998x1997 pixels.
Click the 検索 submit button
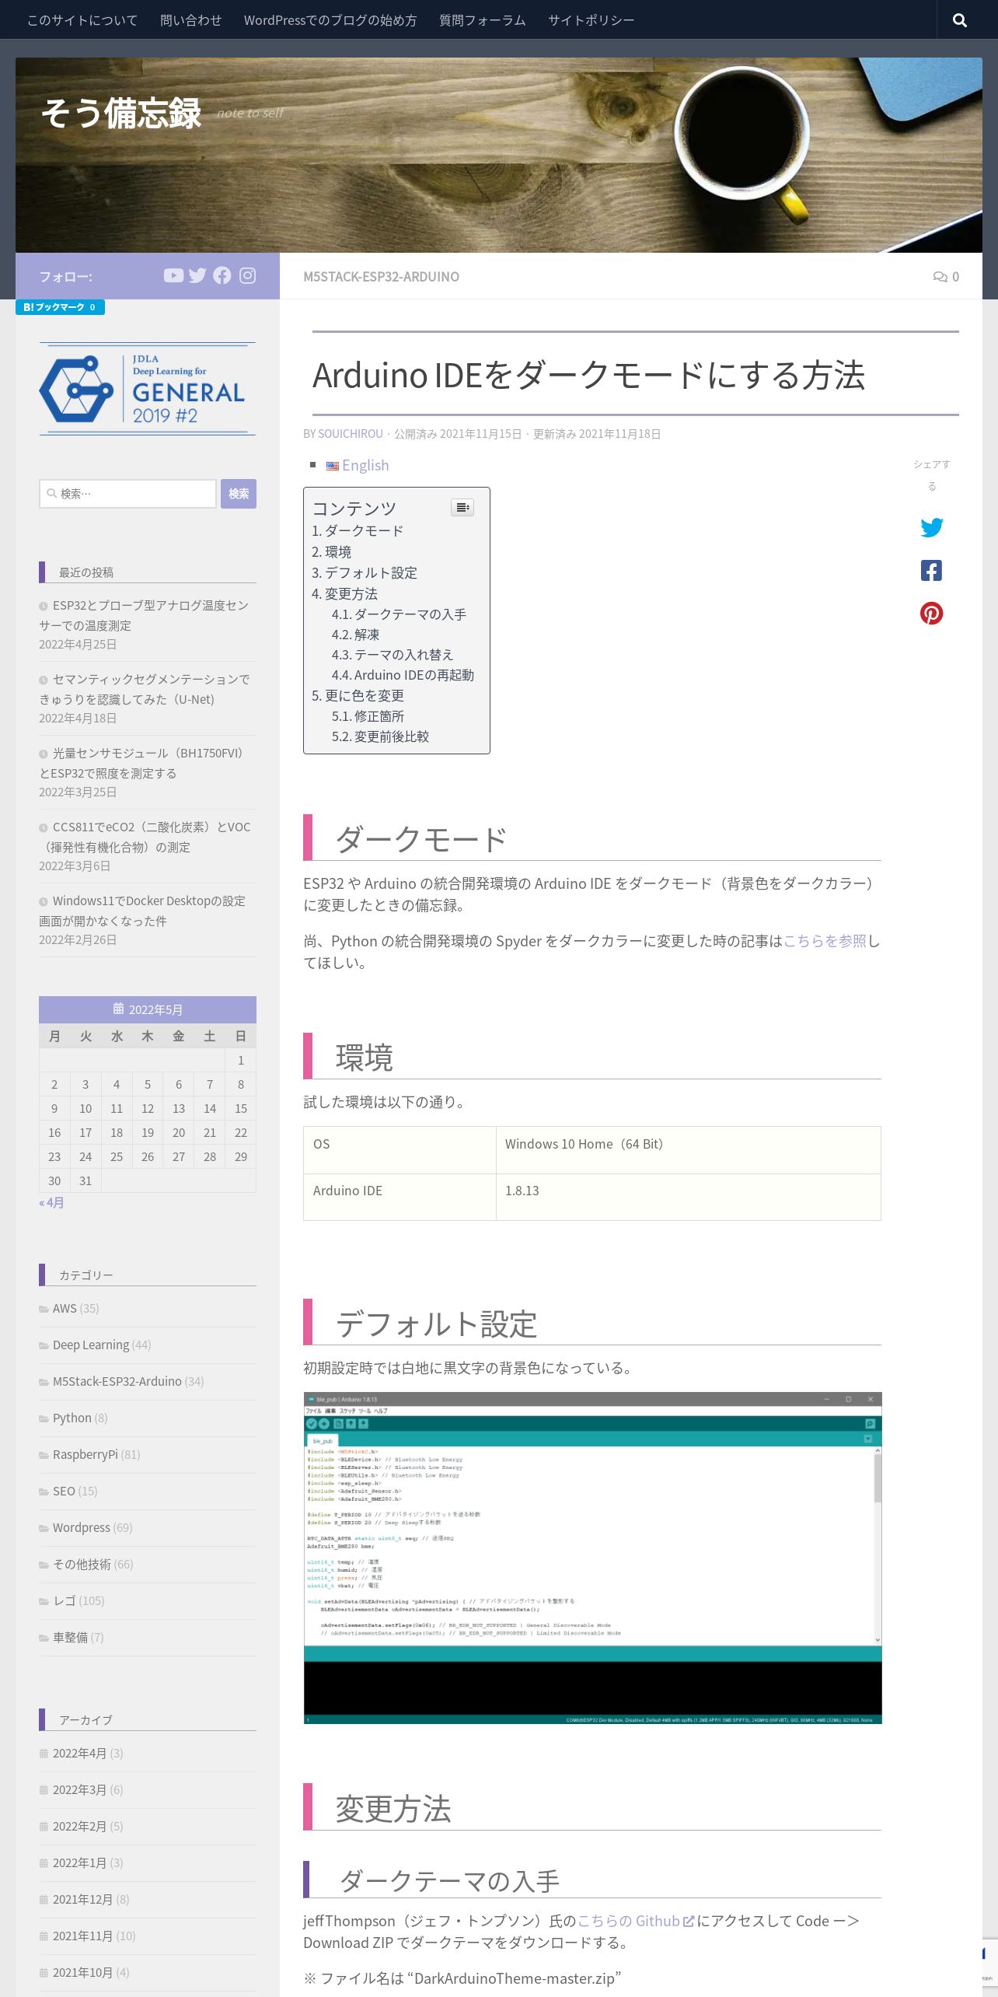point(239,494)
